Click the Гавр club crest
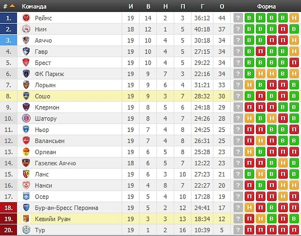 click(26, 51)
